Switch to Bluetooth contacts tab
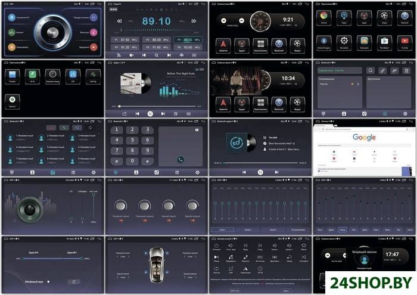The image size is (417, 295). tap(32, 172)
